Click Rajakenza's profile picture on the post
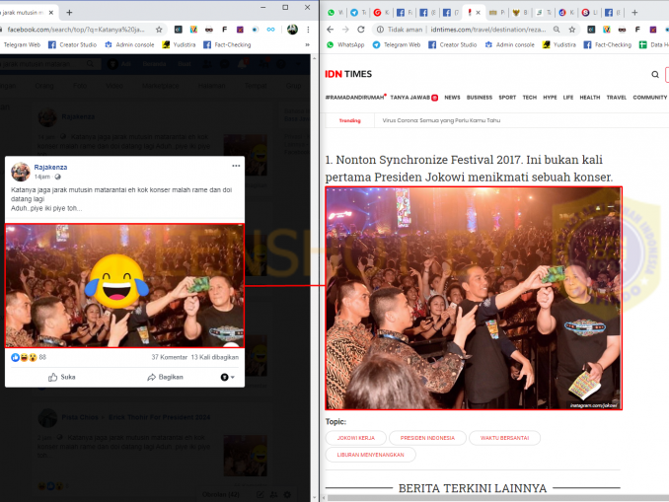This screenshot has width=669, height=502. (21, 172)
